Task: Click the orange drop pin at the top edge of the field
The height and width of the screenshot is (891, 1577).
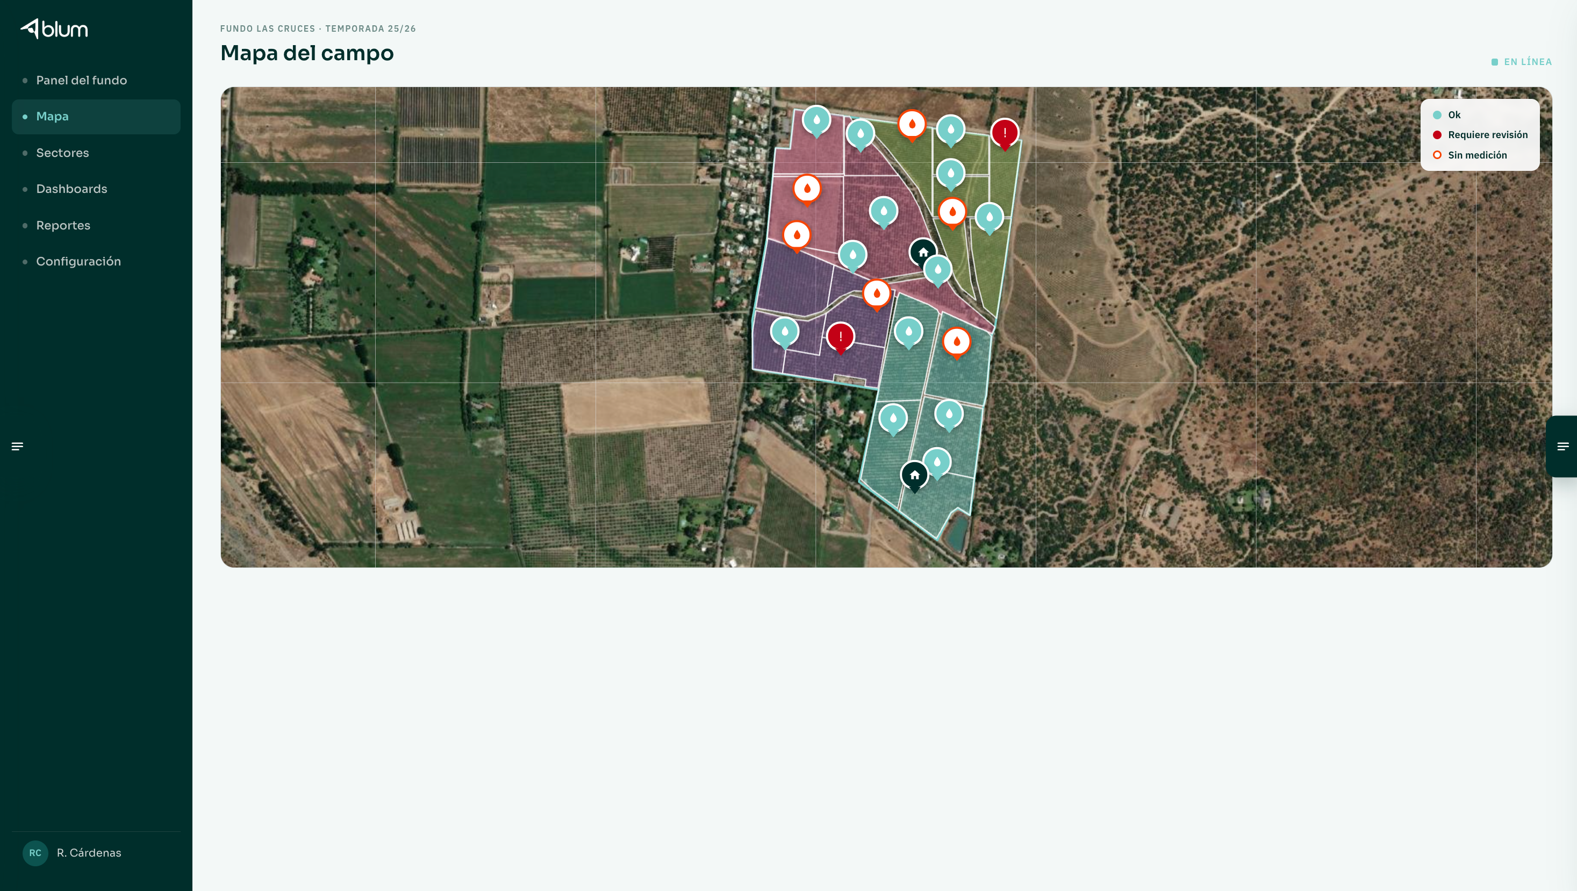Action: coord(912,125)
